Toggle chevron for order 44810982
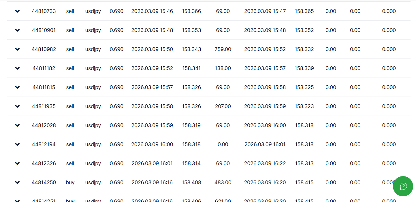 pyautogui.click(x=17, y=49)
